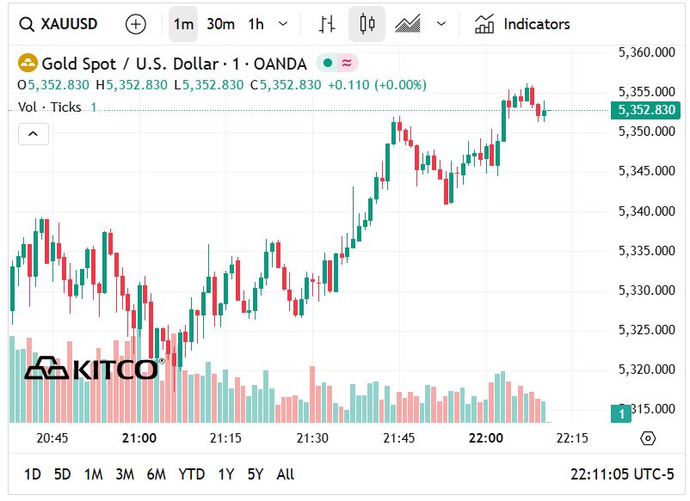The width and height of the screenshot is (690, 501).
Task: Click the symbol search magnifier icon
Action: [27, 24]
